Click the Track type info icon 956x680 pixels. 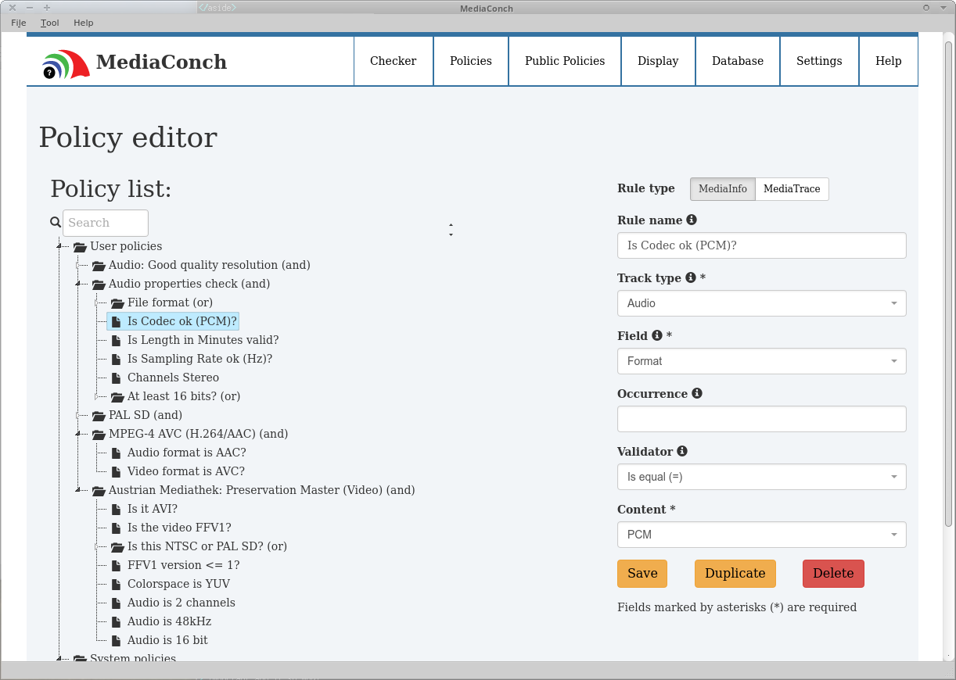[690, 278]
